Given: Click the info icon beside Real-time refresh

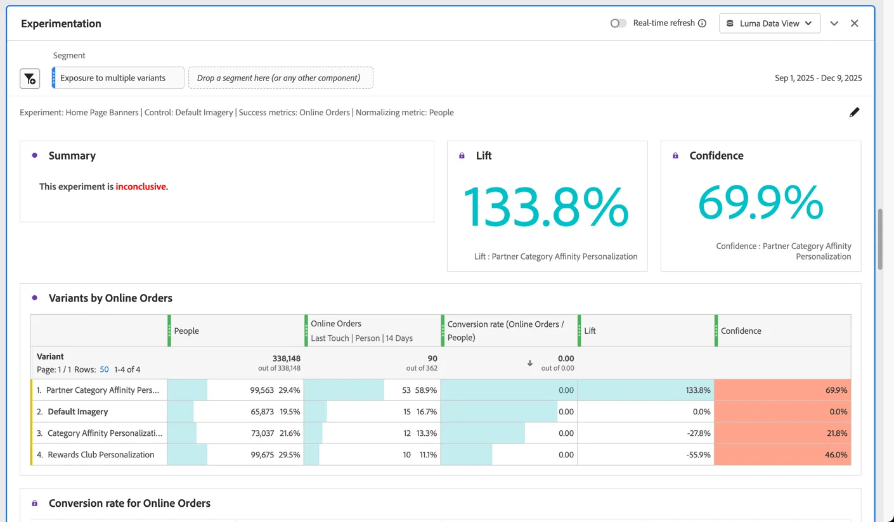Looking at the screenshot, I should [x=702, y=23].
